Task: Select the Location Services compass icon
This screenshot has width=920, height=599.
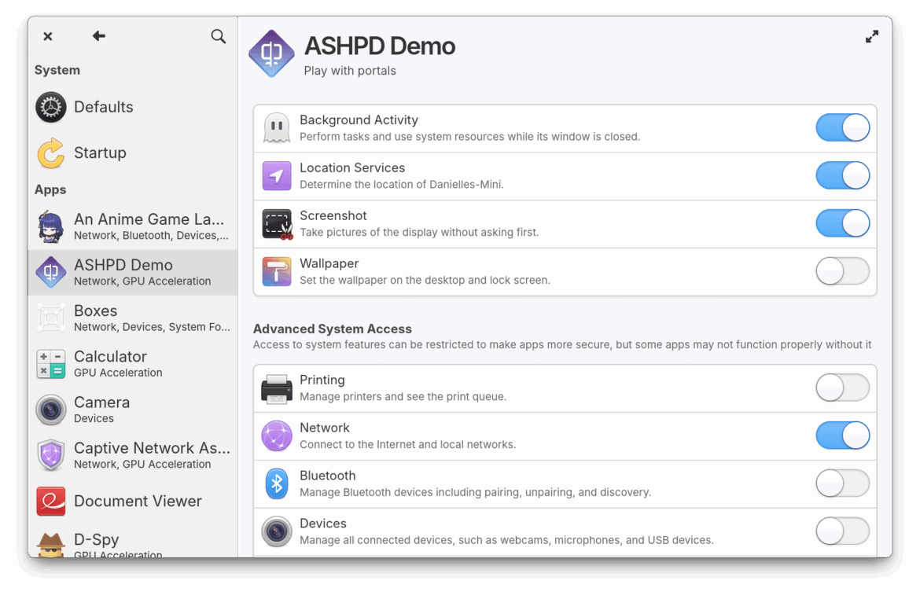Action: pos(276,175)
